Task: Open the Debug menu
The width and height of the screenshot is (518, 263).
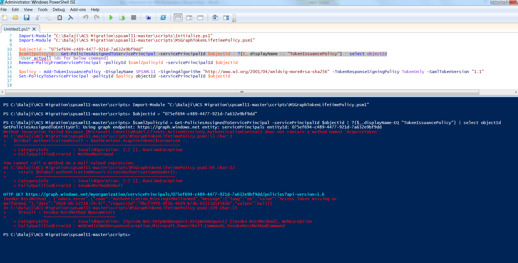Action: click(x=59, y=10)
